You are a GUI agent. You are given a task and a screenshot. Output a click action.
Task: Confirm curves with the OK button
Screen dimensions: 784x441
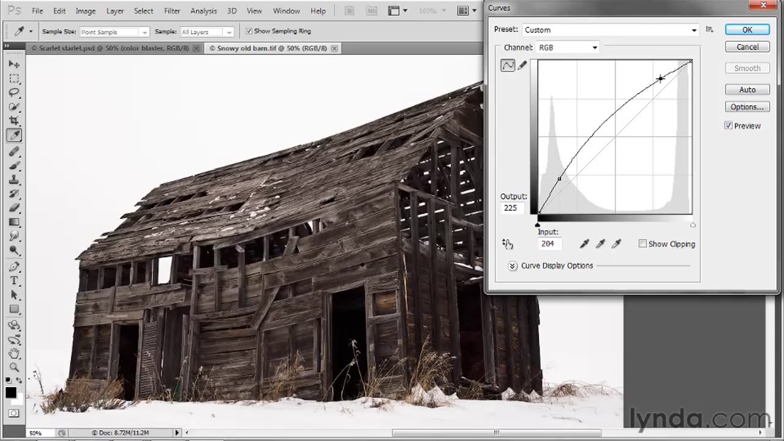point(747,29)
